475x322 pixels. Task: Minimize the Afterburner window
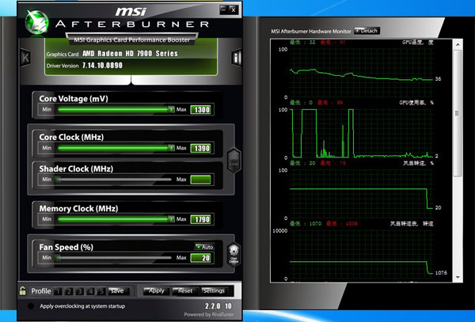click(x=223, y=10)
